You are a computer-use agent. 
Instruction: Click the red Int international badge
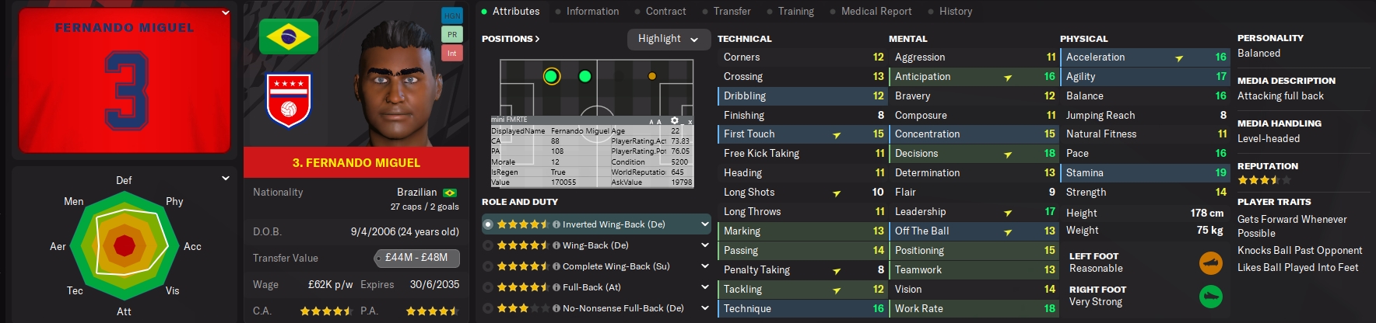451,53
